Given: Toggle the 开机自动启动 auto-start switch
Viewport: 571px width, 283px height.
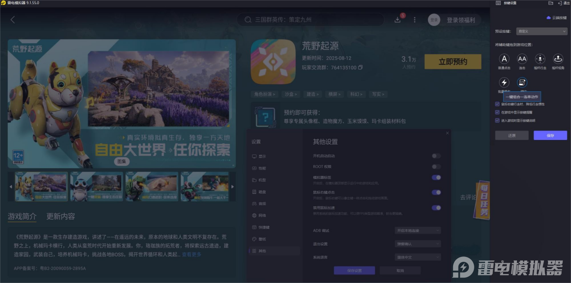Looking at the screenshot, I should (x=436, y=155).
